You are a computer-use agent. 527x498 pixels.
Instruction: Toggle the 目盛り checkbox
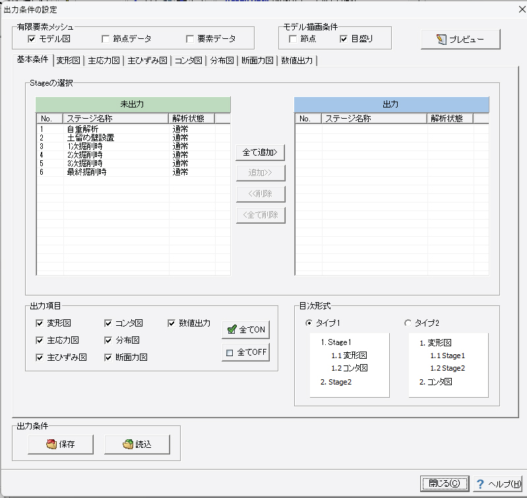pos(344,39)
